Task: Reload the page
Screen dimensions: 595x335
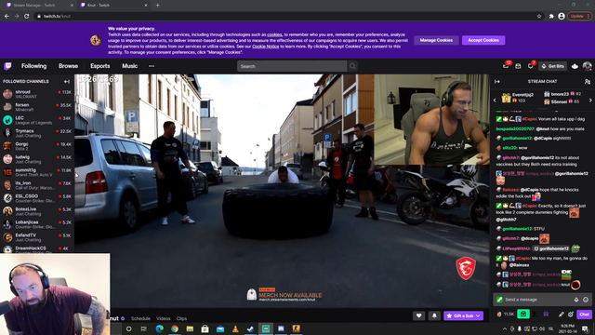Action: [x=27, y=17]
